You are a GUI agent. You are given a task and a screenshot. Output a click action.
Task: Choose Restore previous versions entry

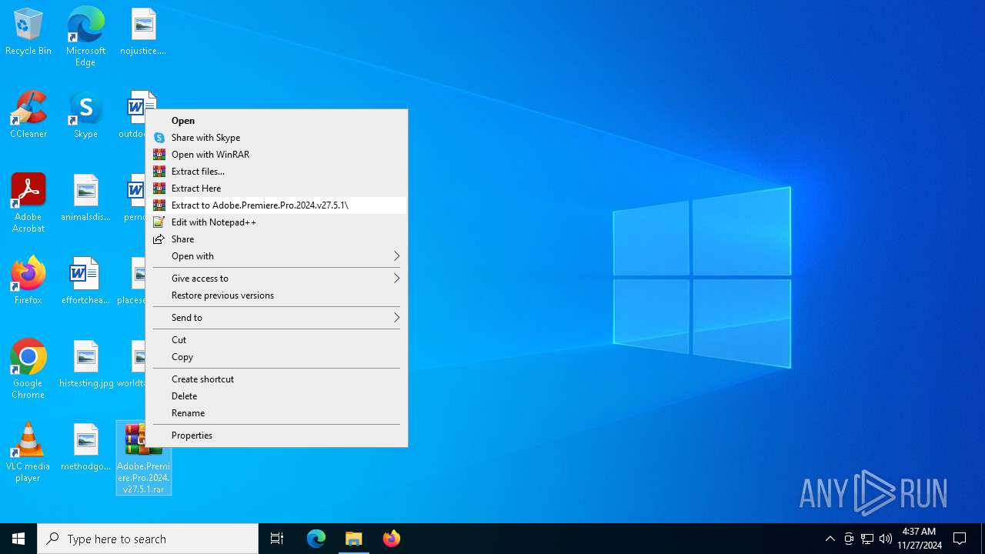click(276, 295)
